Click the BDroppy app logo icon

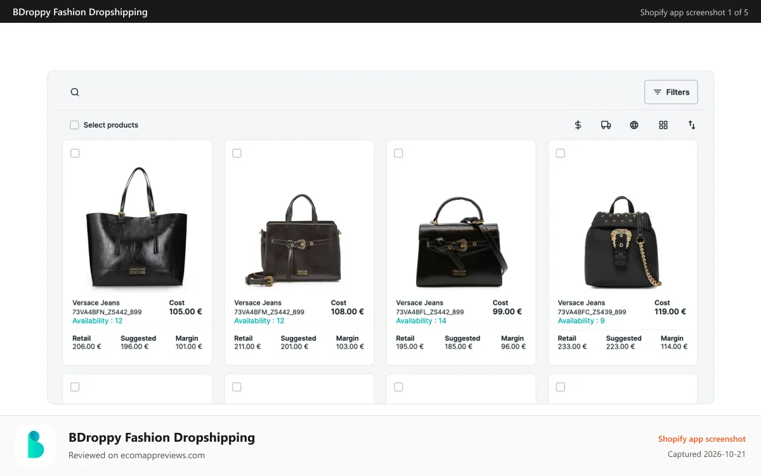[36, 446]
